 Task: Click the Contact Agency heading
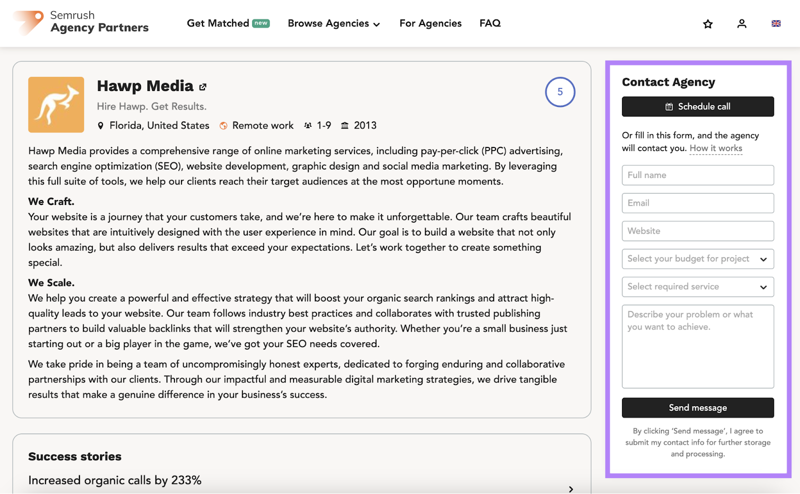668,82
